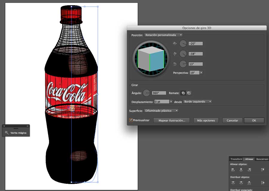Distribute objects by vertical center
269x191 pixels.
click(x=241, y=183)
